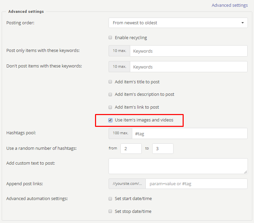Screen dimensions: 254x223
Task: Click the 100 max. hashtags addon label
Action: [x=120, y=134]
